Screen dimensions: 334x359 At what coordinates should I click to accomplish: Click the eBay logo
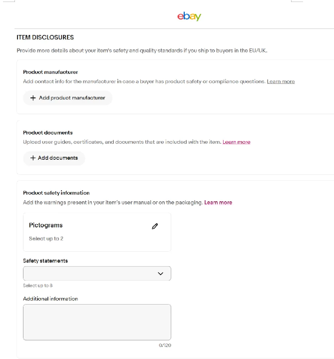(189, 16)
